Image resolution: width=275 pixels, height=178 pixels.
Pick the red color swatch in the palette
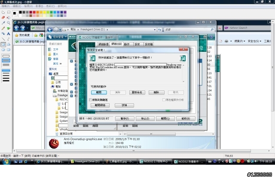[x=34, y=12]
